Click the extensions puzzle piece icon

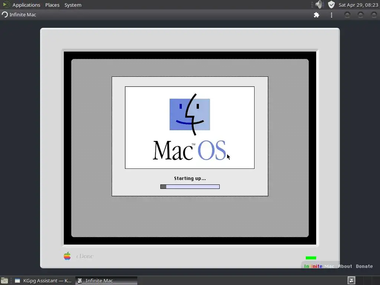[x=317, y=15]
